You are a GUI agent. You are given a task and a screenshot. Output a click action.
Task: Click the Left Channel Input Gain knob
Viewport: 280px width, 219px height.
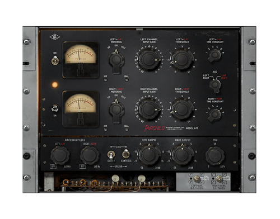click(x=149, y=60)
